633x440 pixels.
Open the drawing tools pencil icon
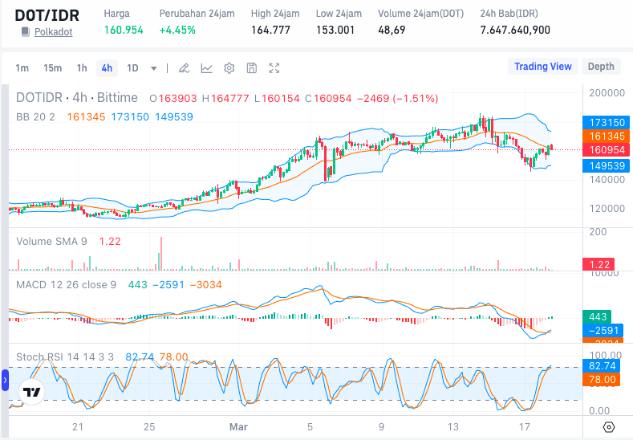tap(184, 68)
